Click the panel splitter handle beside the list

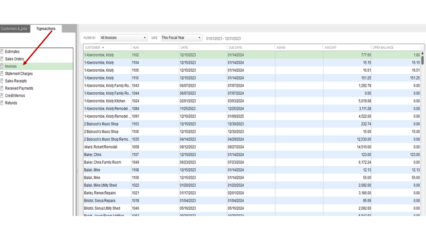pos(77,171)
